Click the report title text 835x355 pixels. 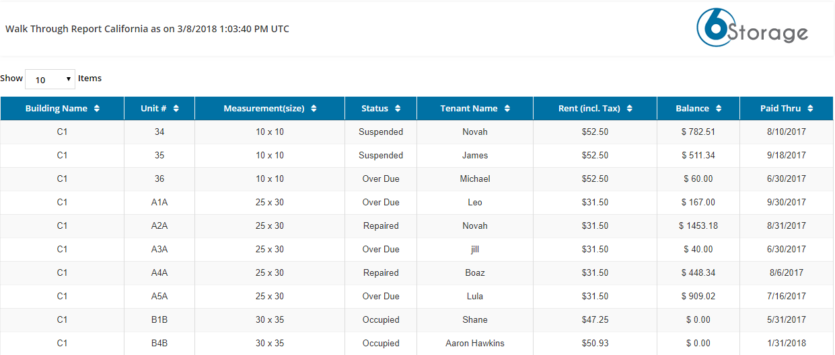(147, 30)
